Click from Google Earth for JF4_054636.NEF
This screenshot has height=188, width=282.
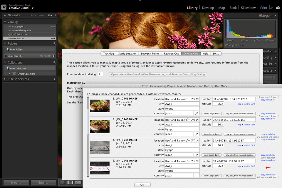point(211,113)
